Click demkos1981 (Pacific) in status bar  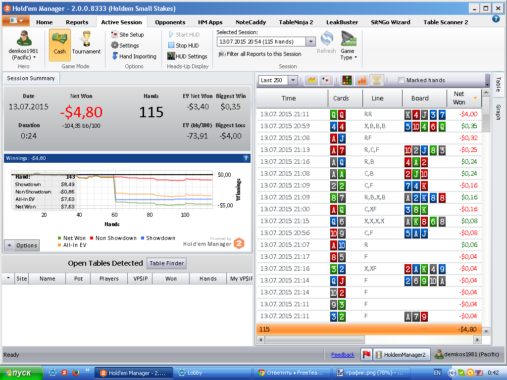[x=467, y=354]
